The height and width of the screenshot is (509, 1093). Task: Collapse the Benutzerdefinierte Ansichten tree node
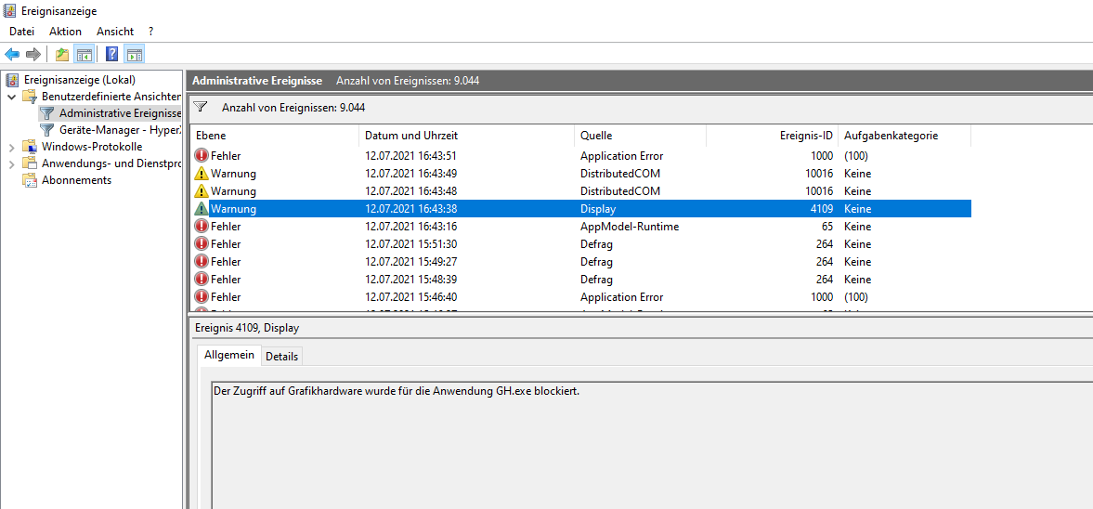12,97
